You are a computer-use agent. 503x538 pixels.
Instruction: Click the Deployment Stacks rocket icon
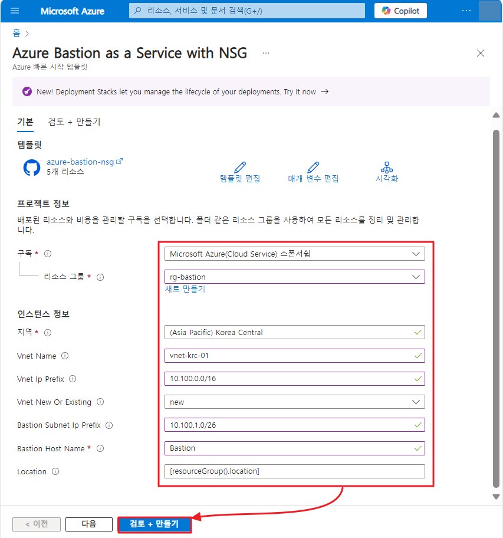[27, 91]
